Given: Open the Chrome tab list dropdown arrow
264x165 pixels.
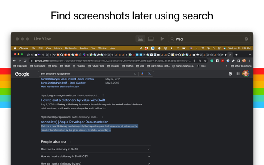Looking at the screenshot, I should [250, 54].
